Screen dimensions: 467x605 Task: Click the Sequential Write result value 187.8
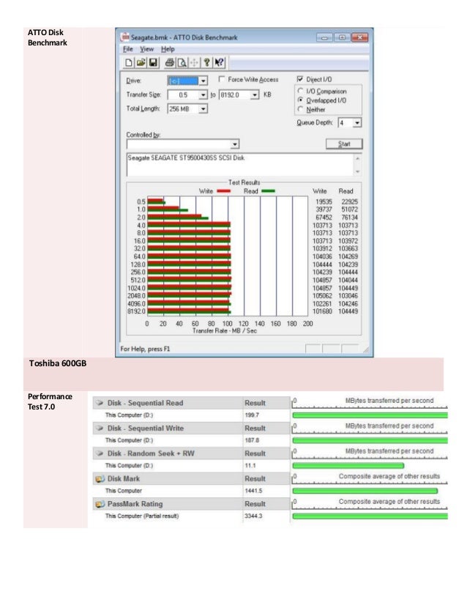[251, 440]
